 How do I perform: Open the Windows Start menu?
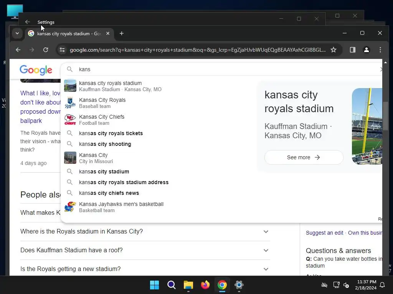[x=154, y=285]
